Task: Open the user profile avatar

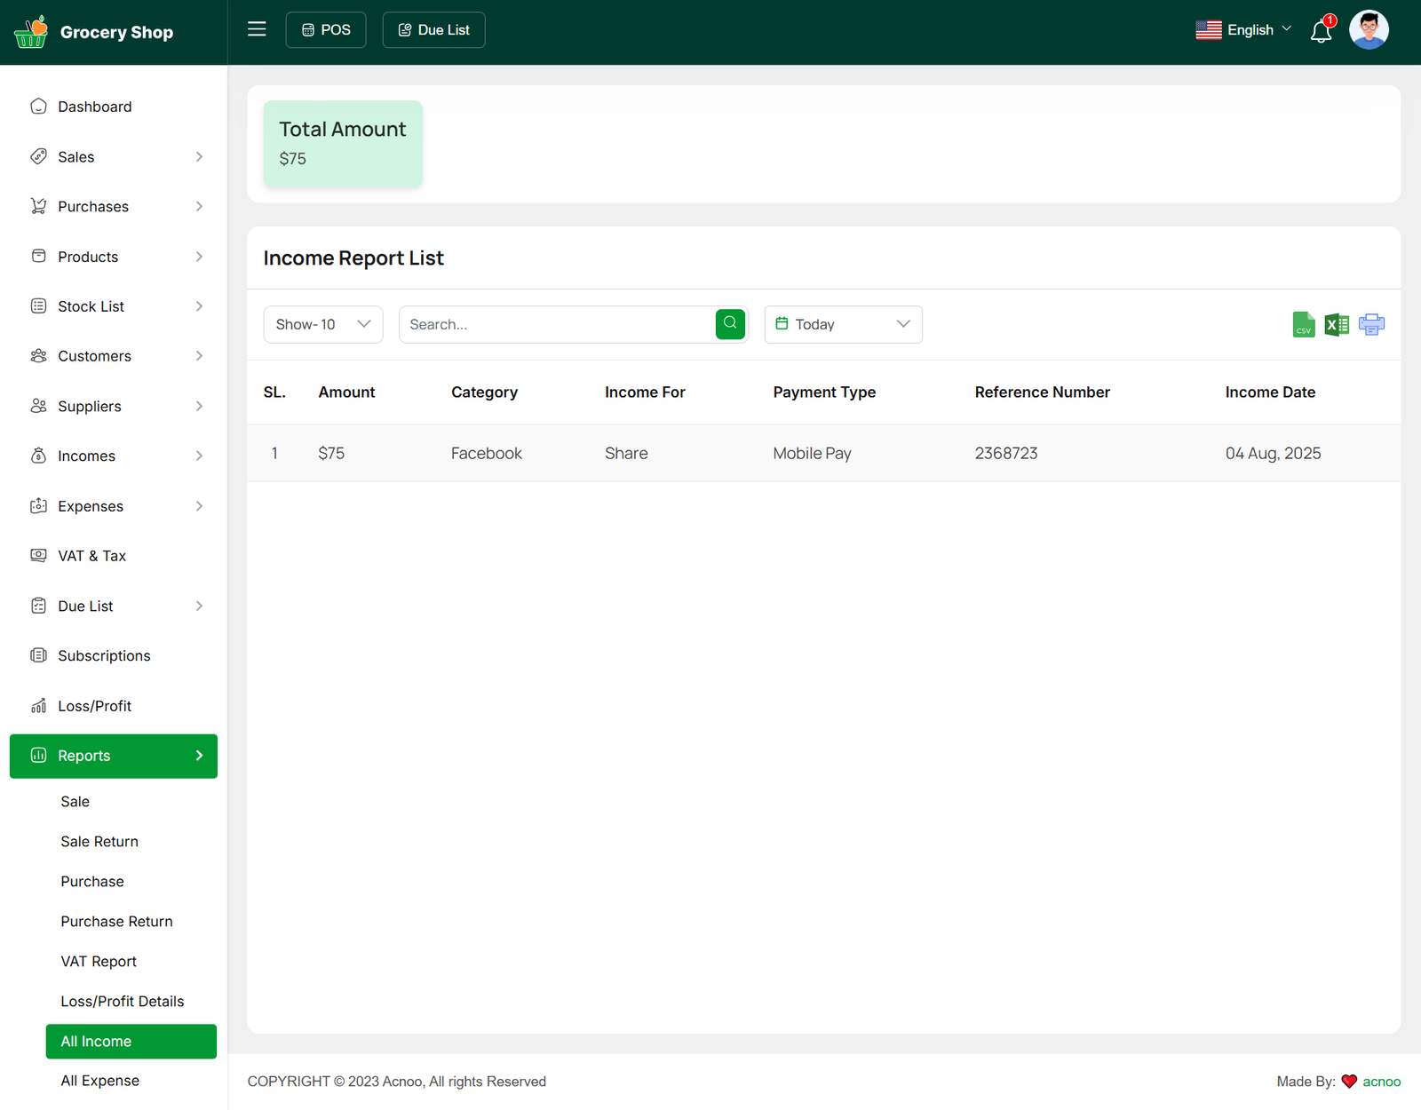Action: click(1368, 30)
